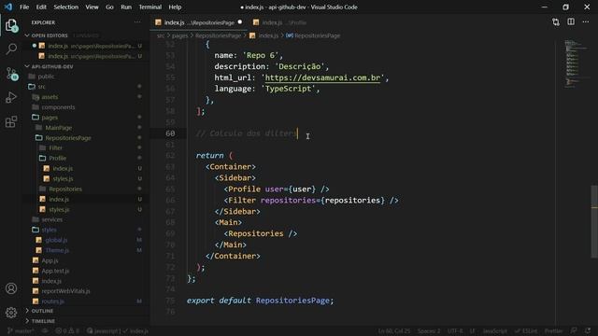Open the View menu

(92, 7)
